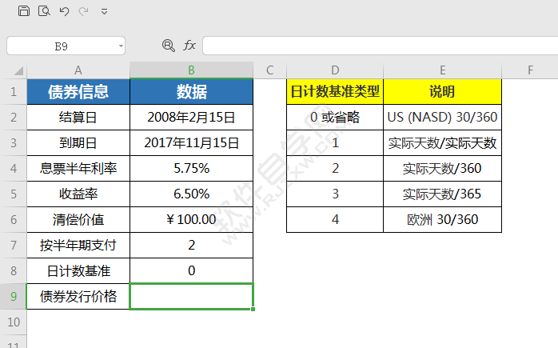Select cell 息票半年利率
This screenshot has width=558, height=348.
[x=78, y=169]
